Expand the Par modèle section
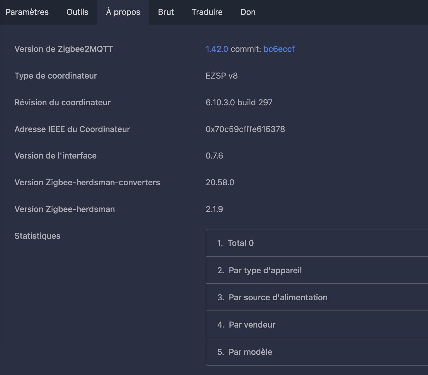This screenshot has height=375, width=428. click(x=250, y=352)
